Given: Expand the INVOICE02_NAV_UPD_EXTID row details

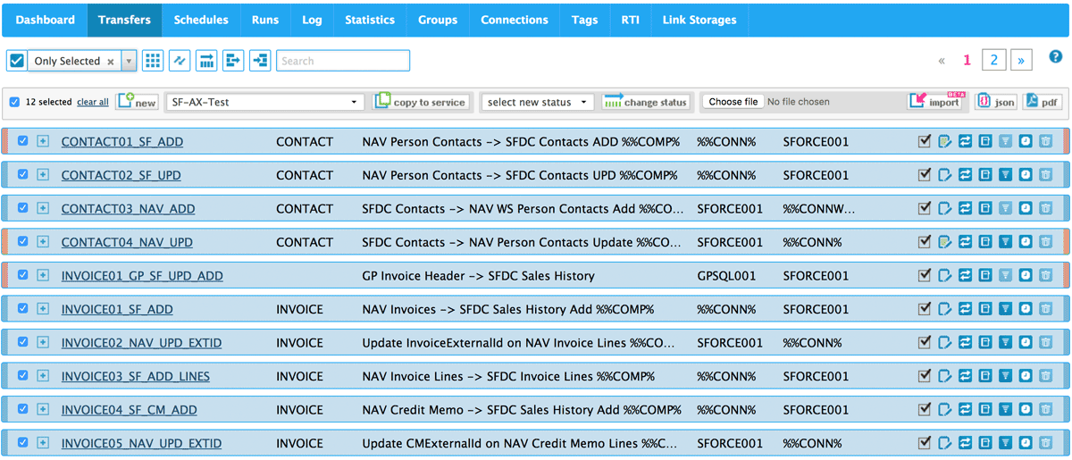Looking at the screenshot, I should point(43,342).
